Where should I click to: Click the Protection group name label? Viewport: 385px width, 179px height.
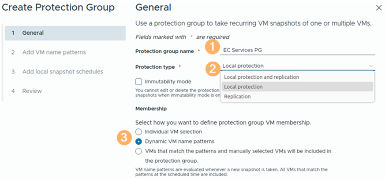click(x=165, y=51)
